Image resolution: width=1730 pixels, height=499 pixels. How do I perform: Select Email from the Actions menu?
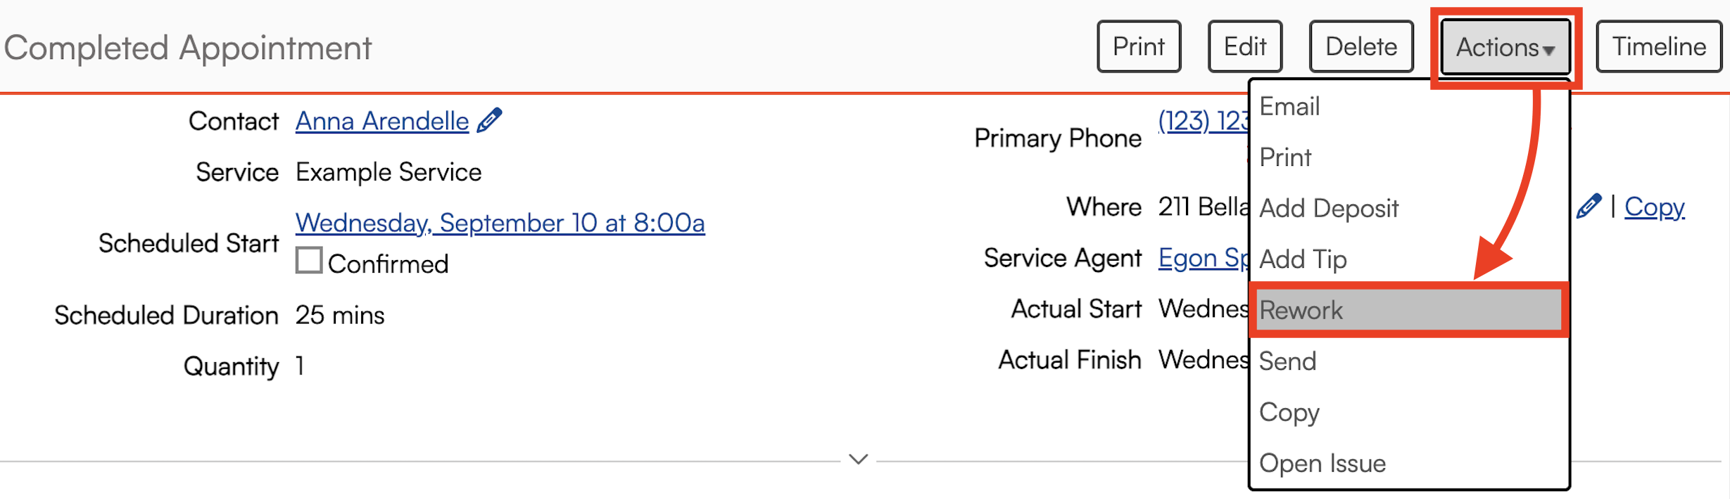click(1289, 107)
